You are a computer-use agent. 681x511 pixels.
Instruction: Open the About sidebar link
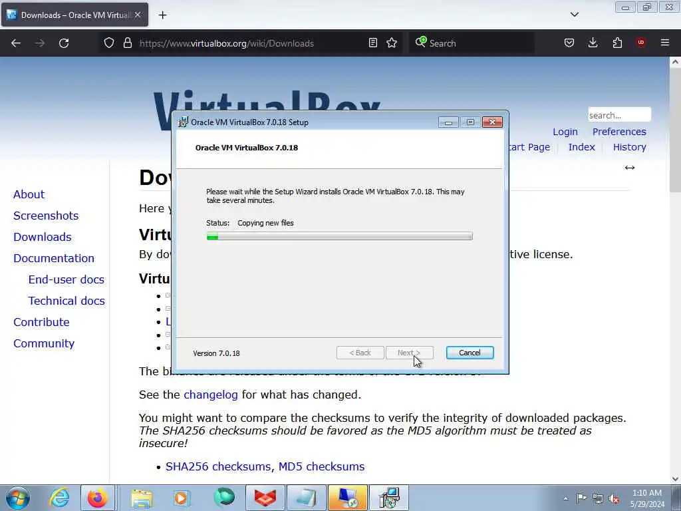tap(29, 194)
